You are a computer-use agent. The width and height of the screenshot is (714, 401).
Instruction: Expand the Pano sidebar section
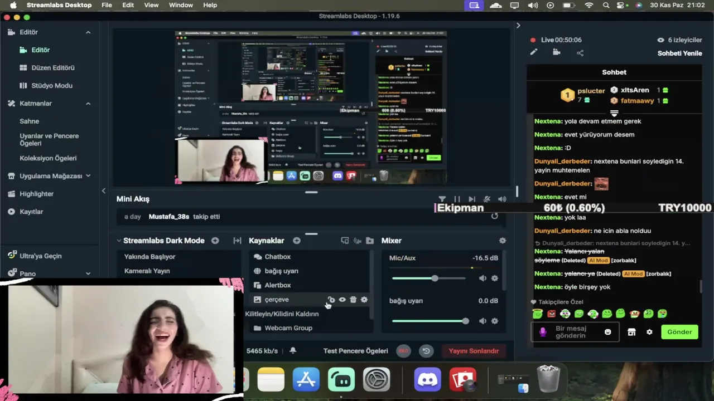(x=88, y=273)
